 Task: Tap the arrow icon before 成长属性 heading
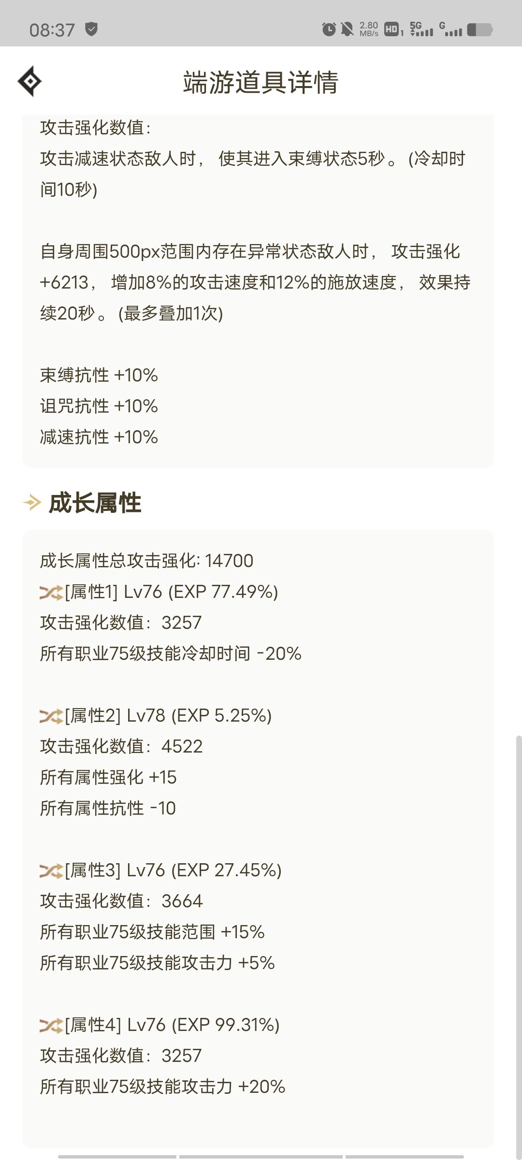point(32,503)
